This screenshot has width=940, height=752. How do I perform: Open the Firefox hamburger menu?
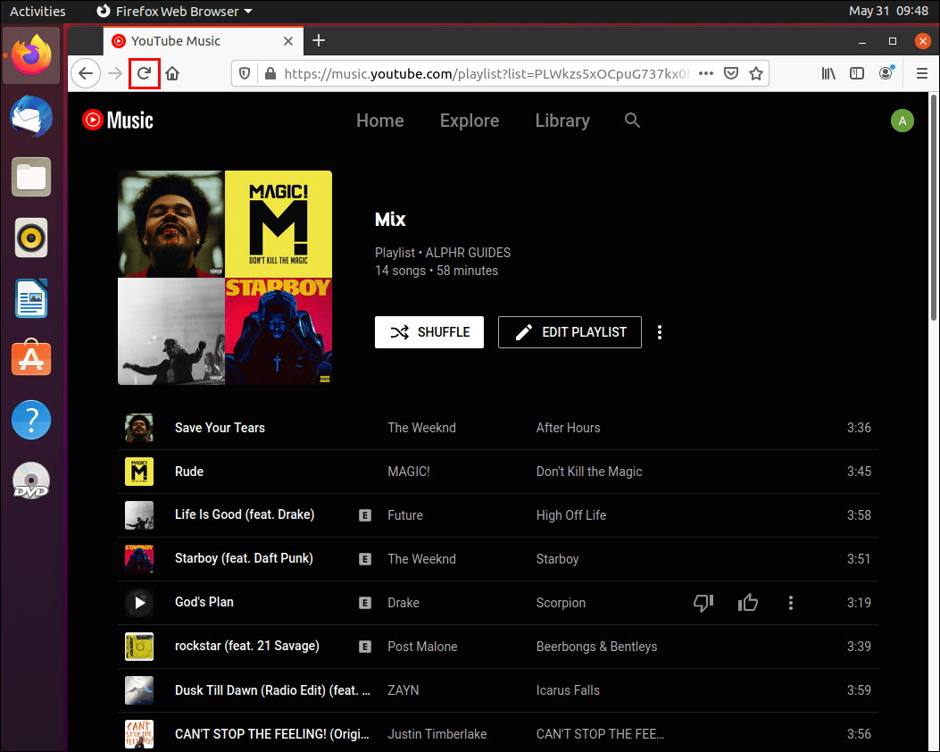(x=921, y=73)
